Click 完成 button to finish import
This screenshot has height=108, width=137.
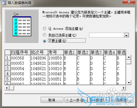(122, 100)
